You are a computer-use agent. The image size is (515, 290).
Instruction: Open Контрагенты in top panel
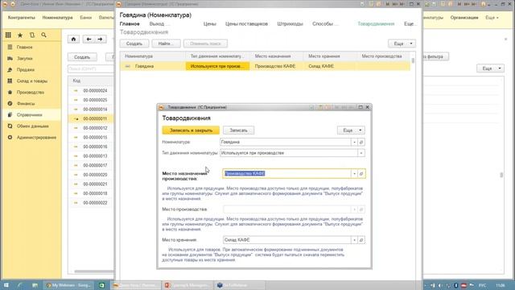22,18
